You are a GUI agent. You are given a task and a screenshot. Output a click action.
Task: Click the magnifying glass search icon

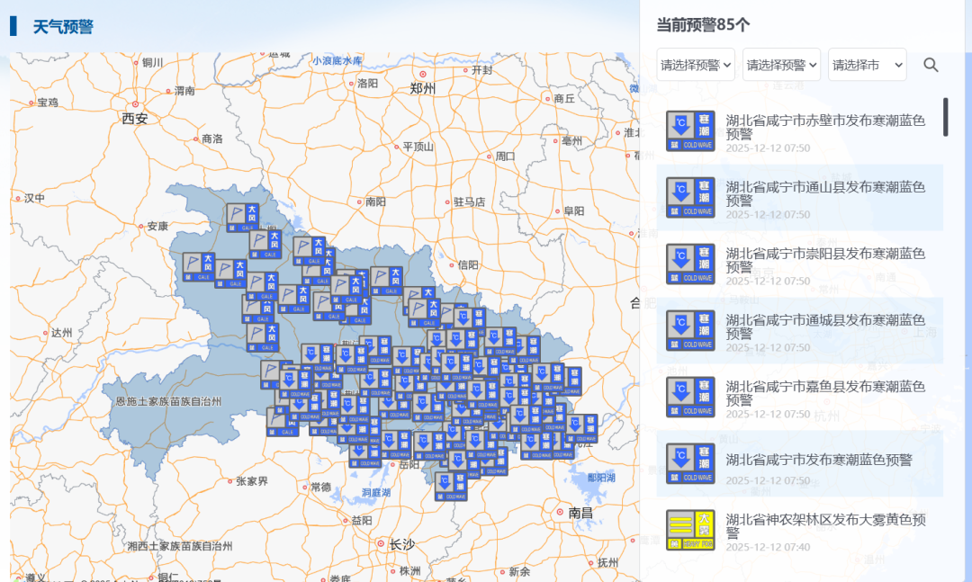tap(931, 65)
